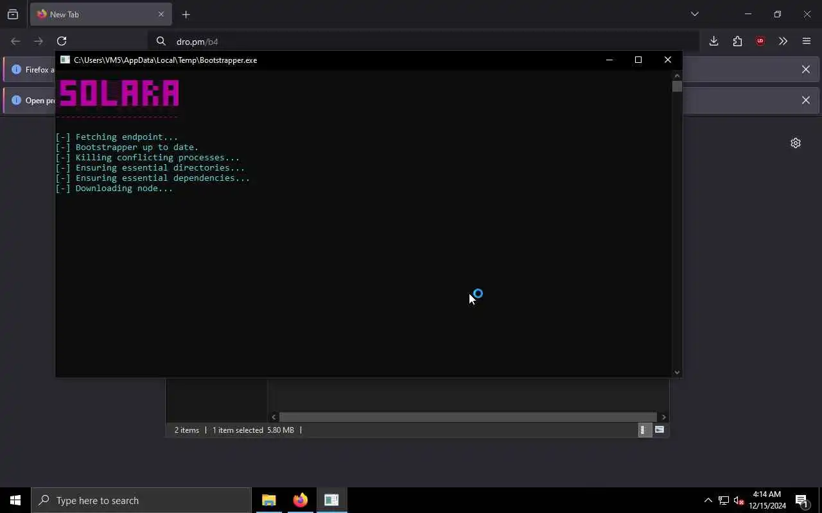Switch File Explorer to large icons view
Viewport: 822px width, 513px height.
(x=660, y=430)
